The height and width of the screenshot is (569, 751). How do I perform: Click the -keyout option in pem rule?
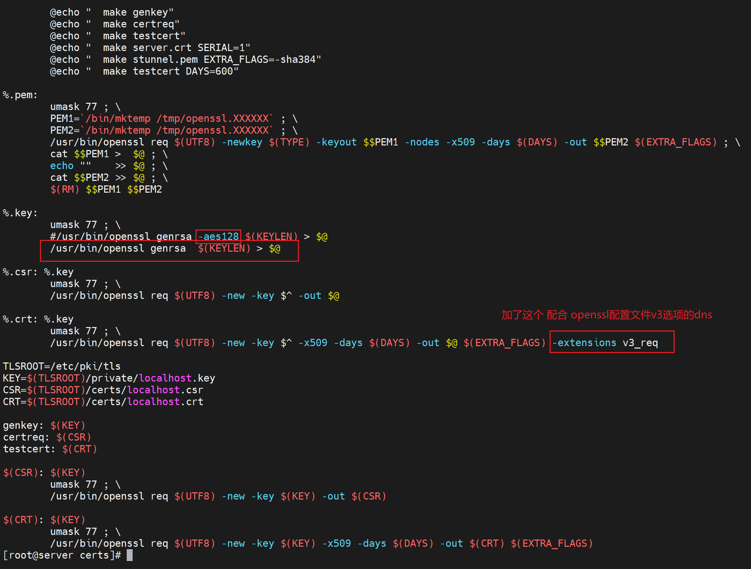click(x=336, y=142)
